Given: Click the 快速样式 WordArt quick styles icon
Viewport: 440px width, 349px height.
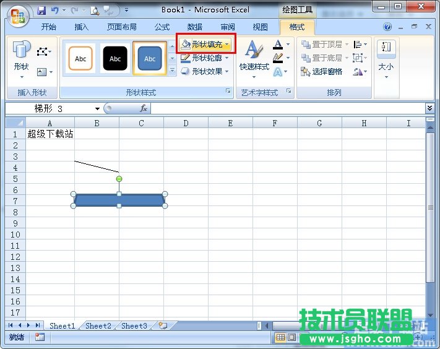Looking at the screenshot, I should [254, 59].
